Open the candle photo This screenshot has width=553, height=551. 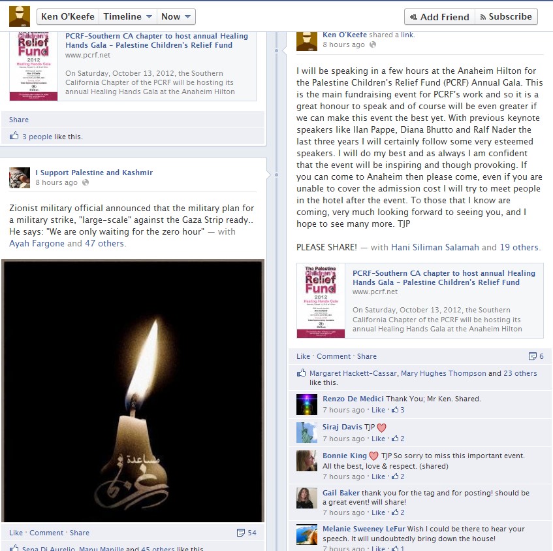coord(133,391)
